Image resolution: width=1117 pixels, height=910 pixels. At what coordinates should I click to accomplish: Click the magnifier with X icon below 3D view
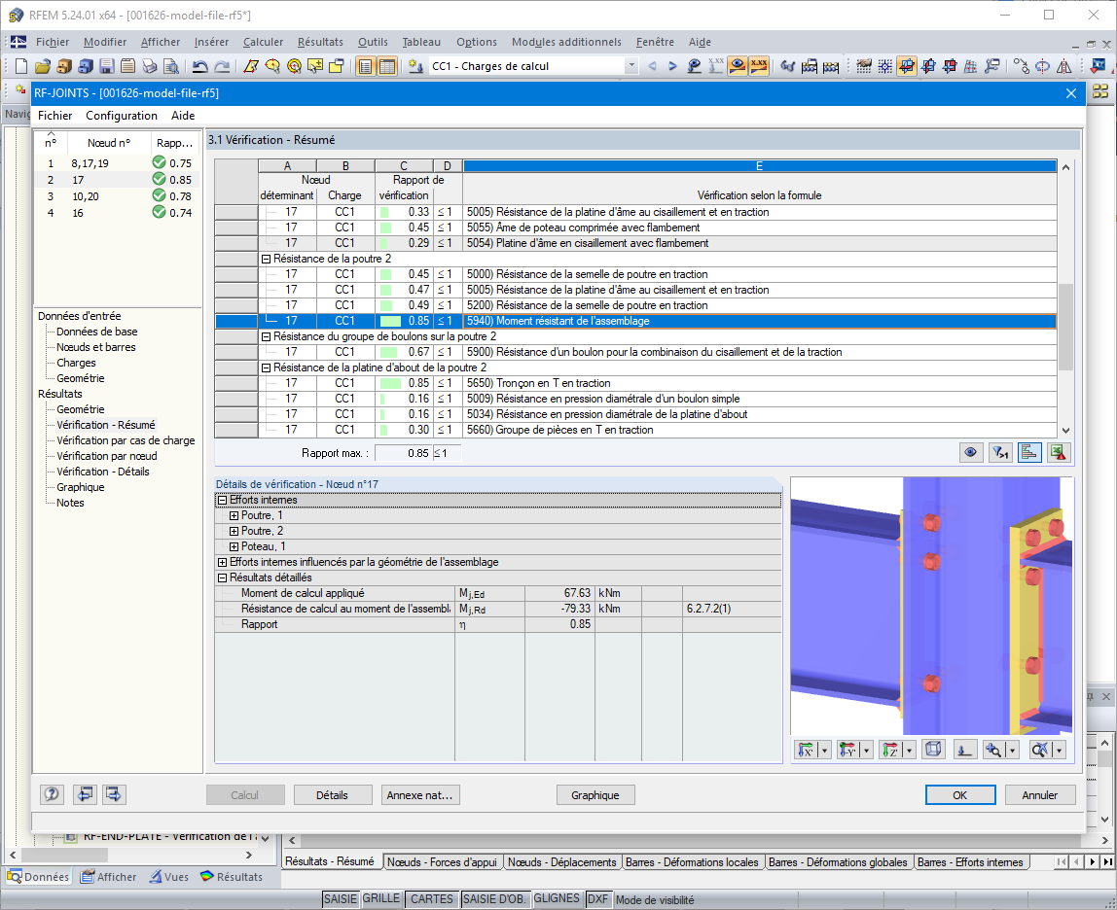click(x=1040, y=750)
